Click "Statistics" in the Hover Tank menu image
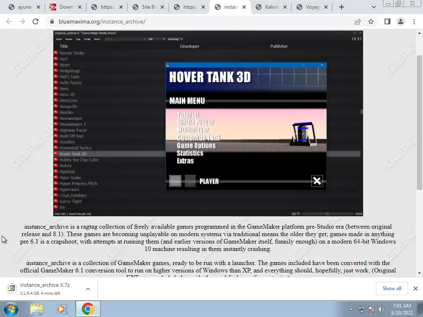This screenshot has width=423, height=317. (190, 154)
